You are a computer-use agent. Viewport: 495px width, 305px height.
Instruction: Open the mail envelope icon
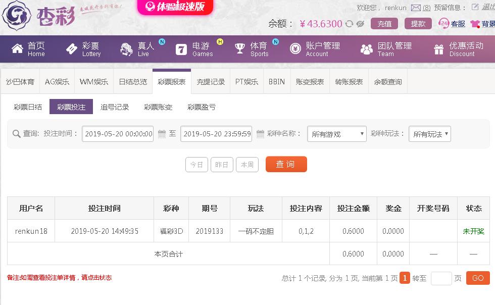(416, 8)
